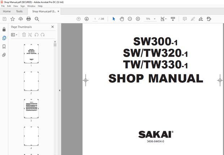Rotate page clockwise

(x=43, y=35)
